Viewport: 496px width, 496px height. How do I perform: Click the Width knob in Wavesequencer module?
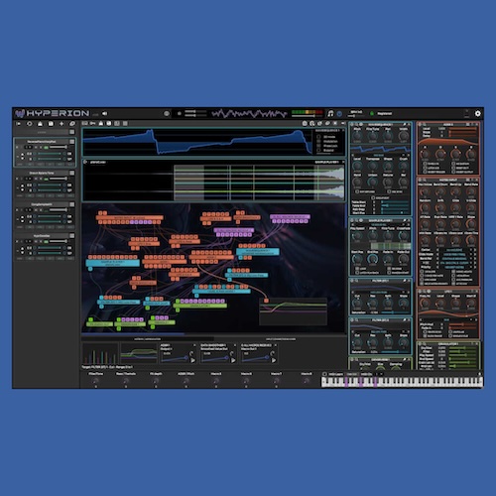[x=404, y=136]
